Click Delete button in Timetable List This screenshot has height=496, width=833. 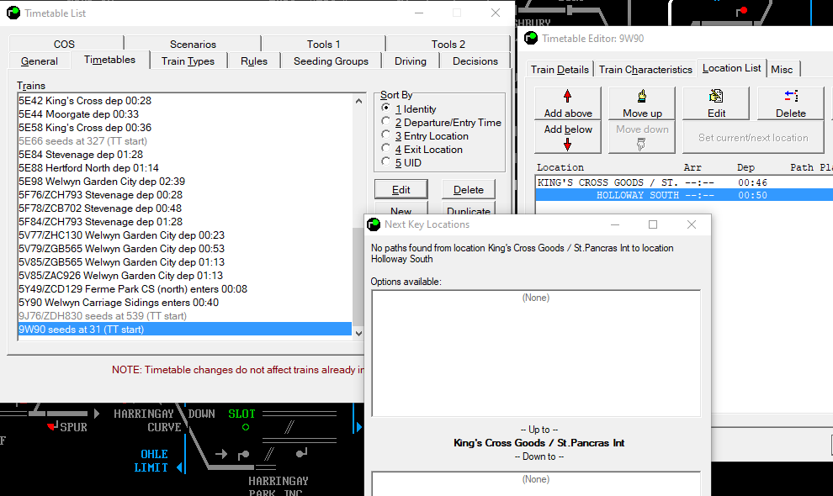pos(469,190)
